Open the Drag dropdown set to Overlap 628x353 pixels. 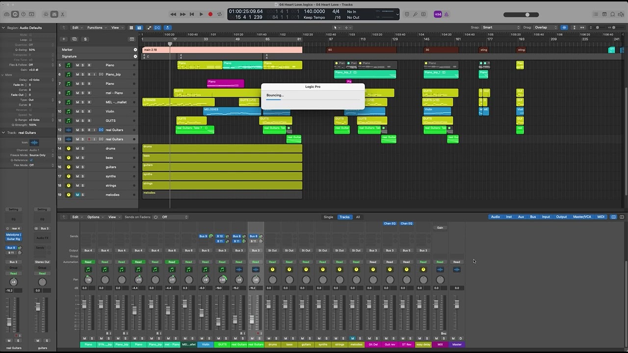pos(546,27)
